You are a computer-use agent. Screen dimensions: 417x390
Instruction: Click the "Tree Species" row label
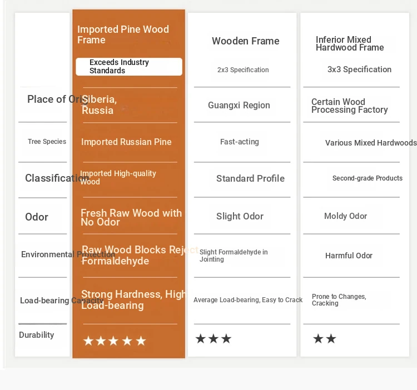click(x=47, y=142)
